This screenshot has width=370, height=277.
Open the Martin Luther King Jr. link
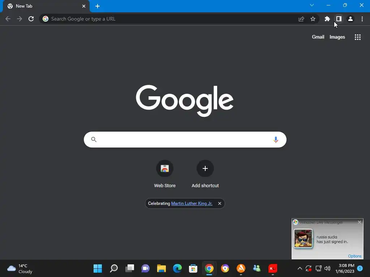click(192, 203)
